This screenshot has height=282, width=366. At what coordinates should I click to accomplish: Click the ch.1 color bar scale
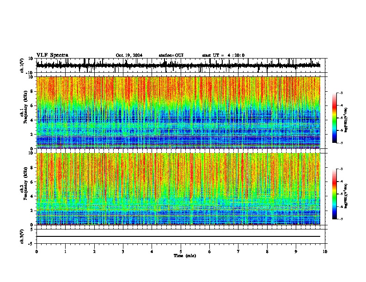pos(335,118)
